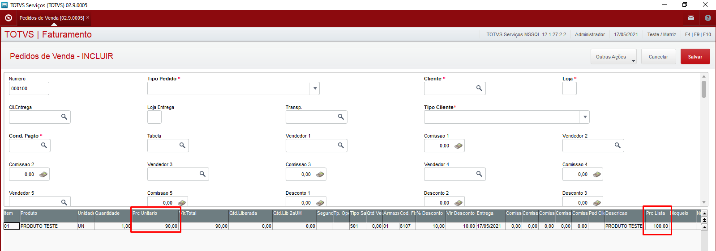Open the Desconto 1 calculator icon

[x=320, y=203]
